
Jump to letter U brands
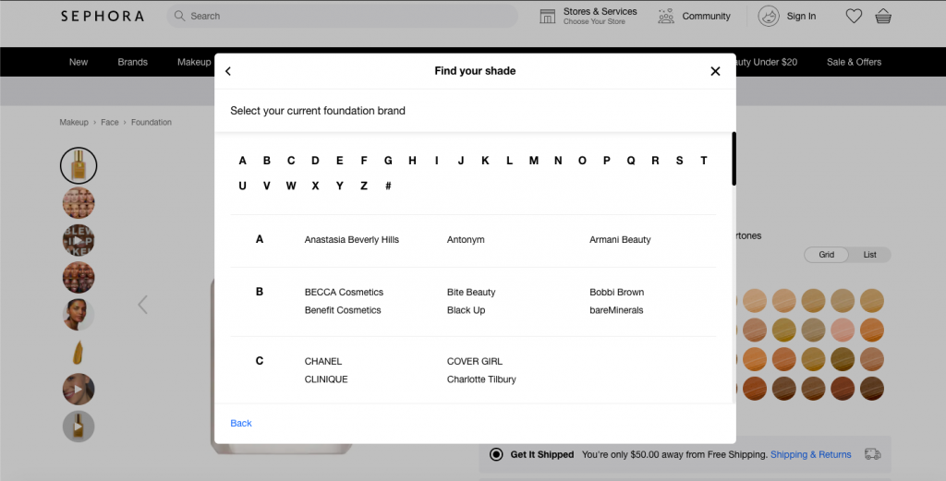[243, 186]
